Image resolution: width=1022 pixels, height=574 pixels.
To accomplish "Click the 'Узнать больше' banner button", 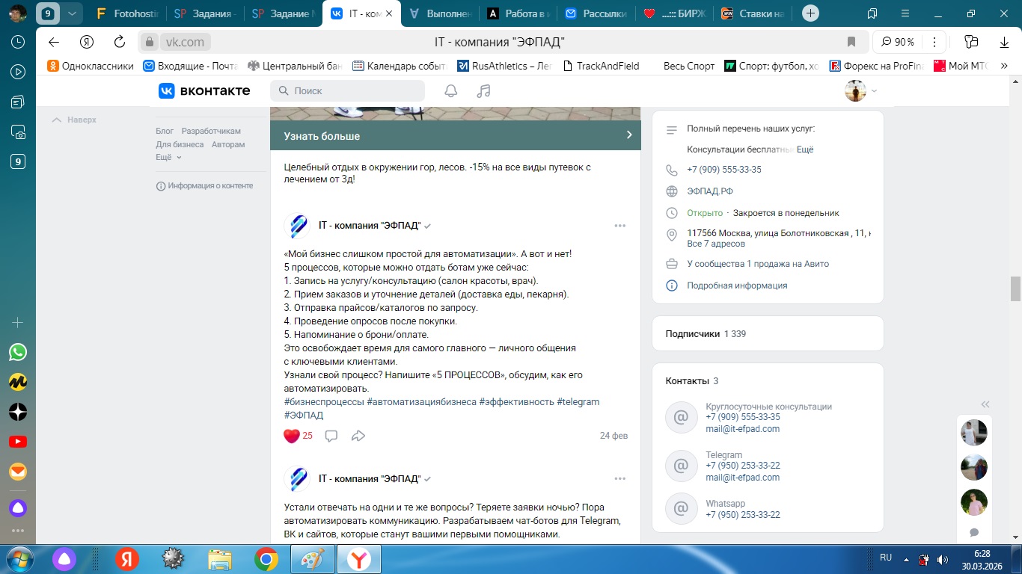I will coord(456,136).
